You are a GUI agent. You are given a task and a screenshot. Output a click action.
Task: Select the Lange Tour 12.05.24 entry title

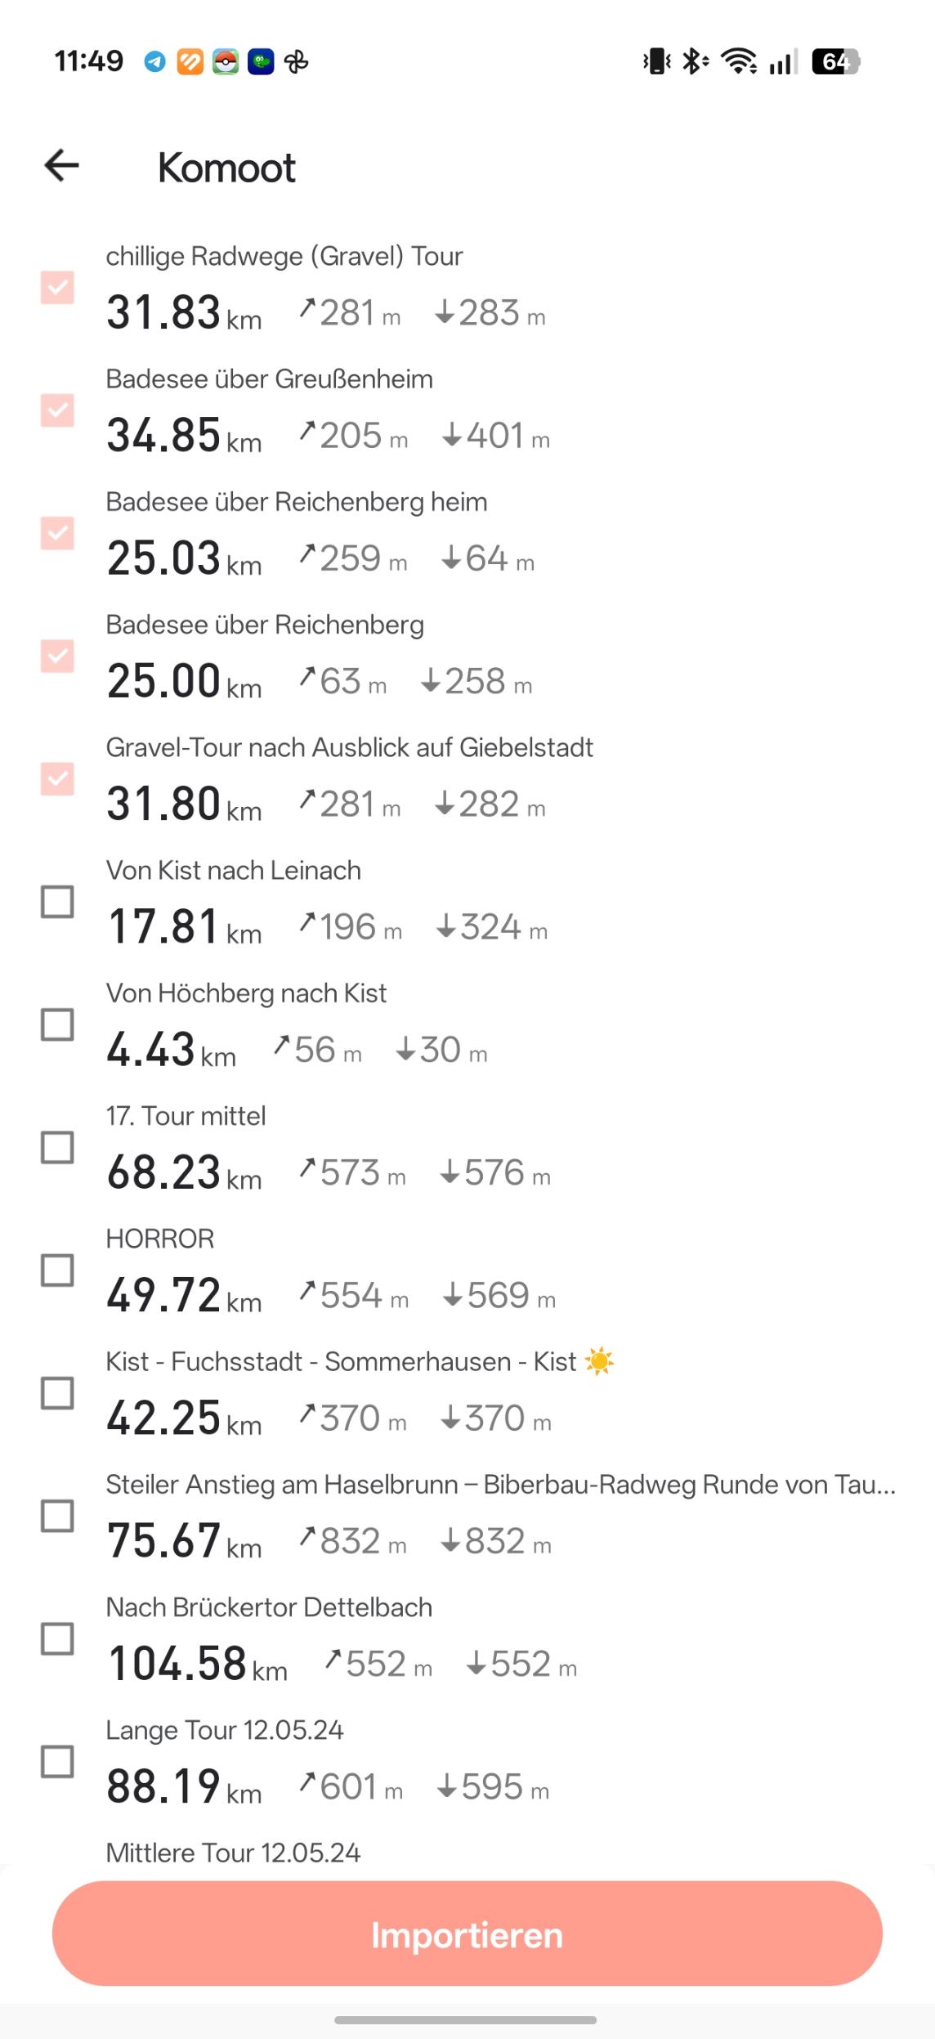point(225,1730)
